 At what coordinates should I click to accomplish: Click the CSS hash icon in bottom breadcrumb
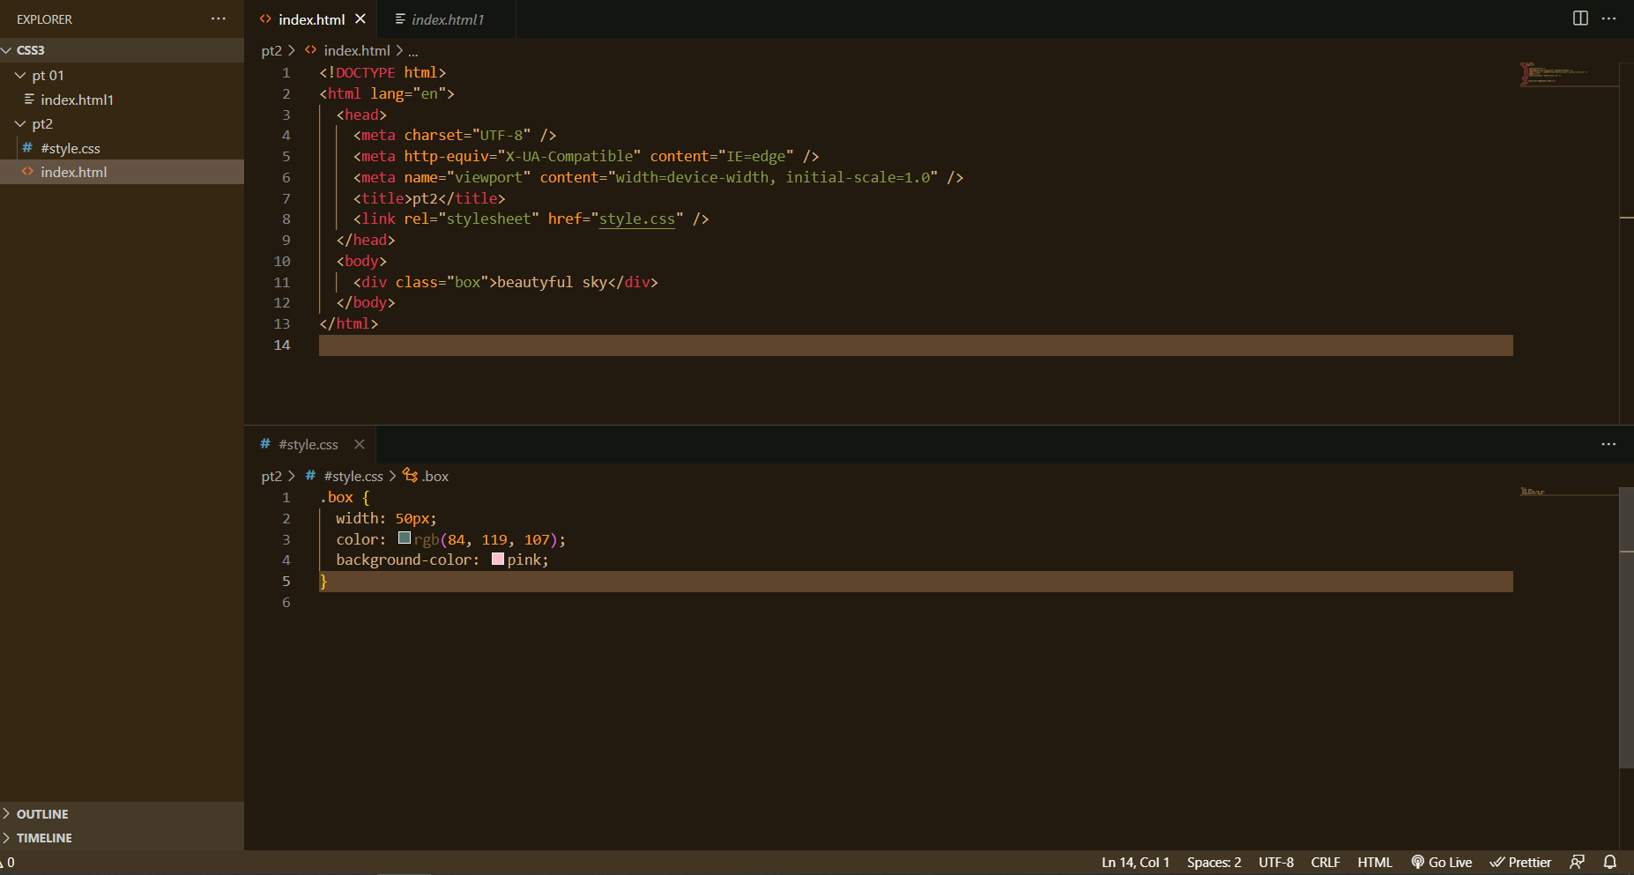(x=310, y=476)
